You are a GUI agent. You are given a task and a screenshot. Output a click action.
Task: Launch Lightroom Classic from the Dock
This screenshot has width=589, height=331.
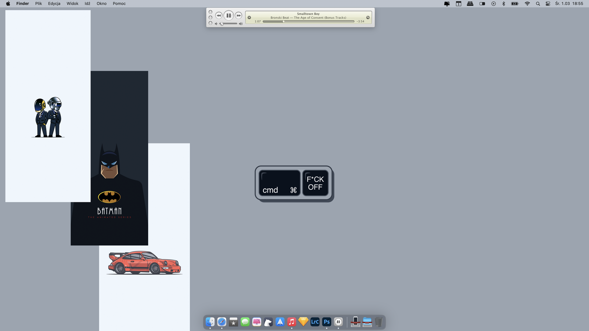[x=315, y=322]
